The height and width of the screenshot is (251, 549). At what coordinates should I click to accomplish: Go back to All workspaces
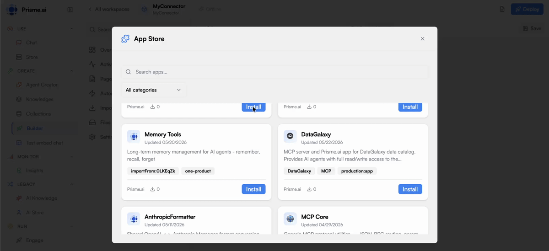[109, 9]
